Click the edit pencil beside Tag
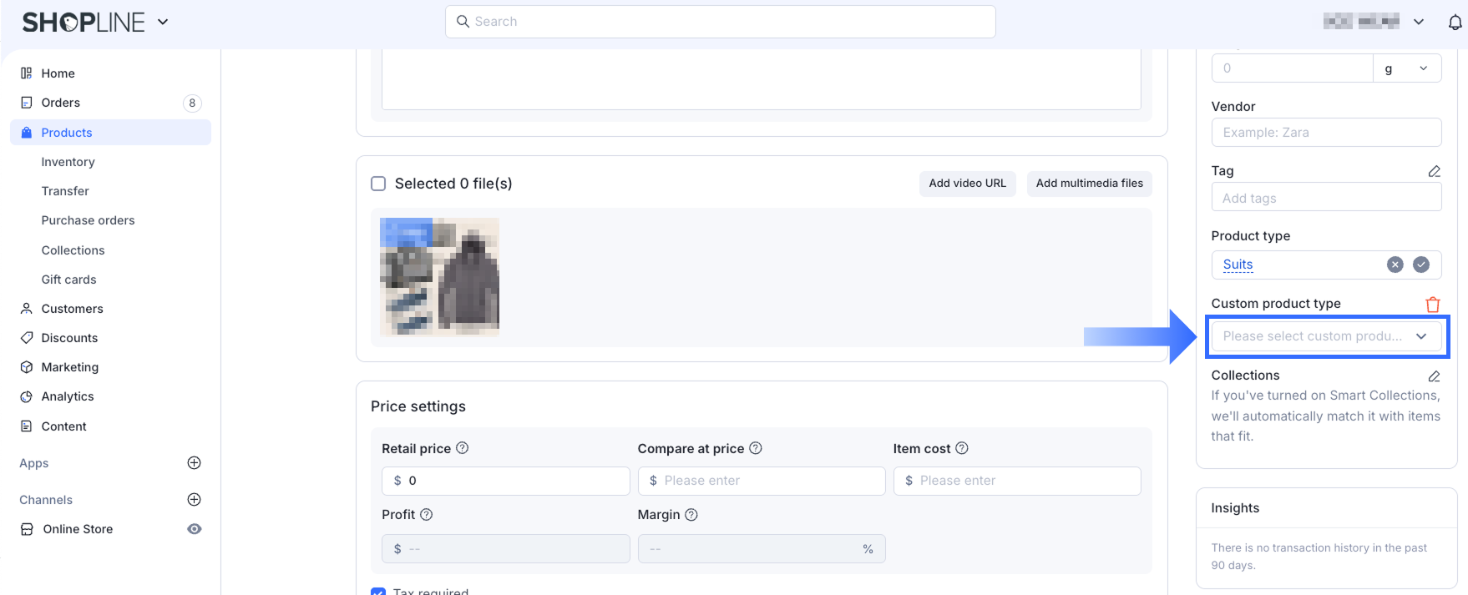Screen dimensions: 1468x595 1434,171
